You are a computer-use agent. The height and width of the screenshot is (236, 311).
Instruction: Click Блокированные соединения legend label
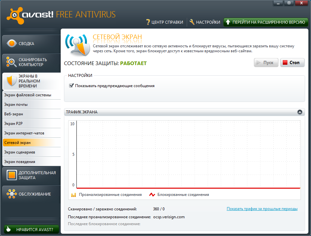coord(183,195)
